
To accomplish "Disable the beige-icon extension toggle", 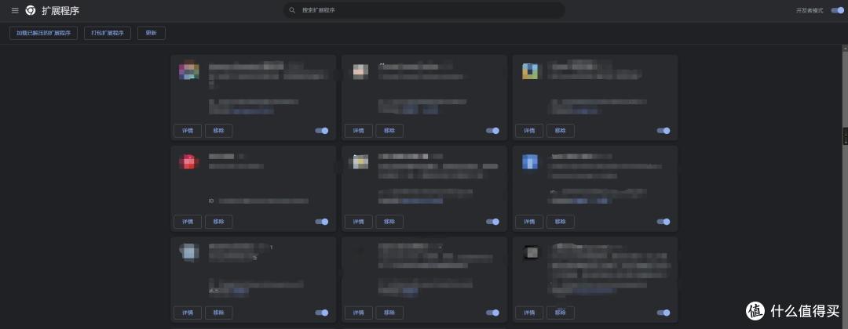I will [x=492, y=131].
